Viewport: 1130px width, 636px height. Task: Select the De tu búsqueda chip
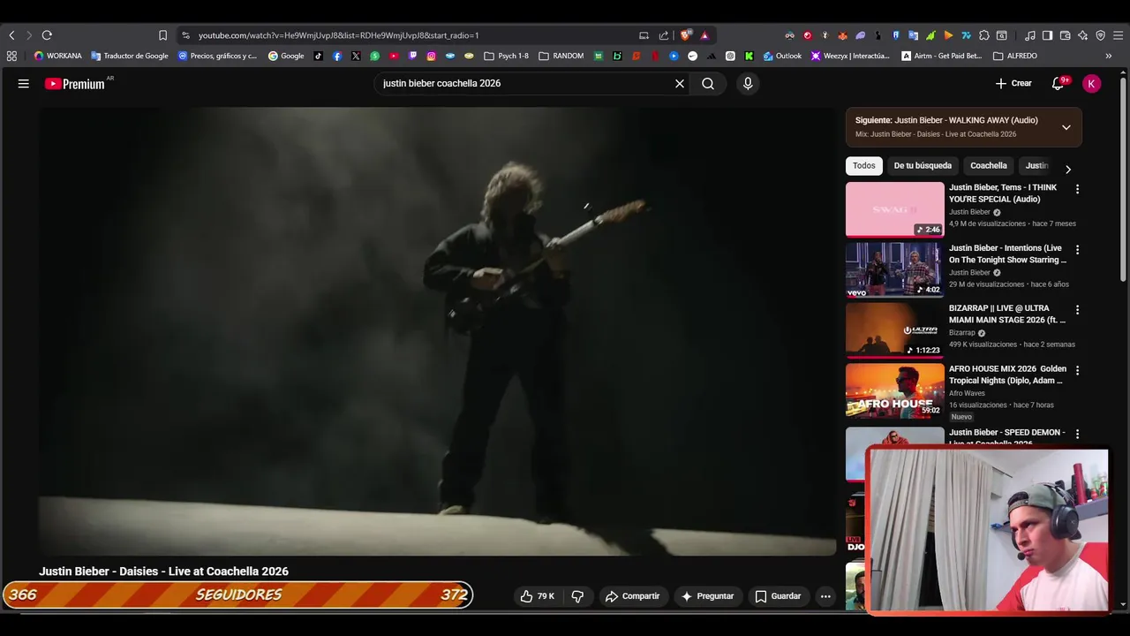pyautogui.click(x=923, y=165)
